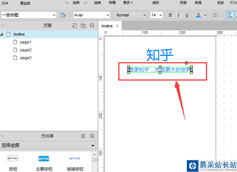This screenshot has height=172, width=237.
Task: Select the 链接按钮 widget
Action: pyautogui.click(x=75, y=163)
